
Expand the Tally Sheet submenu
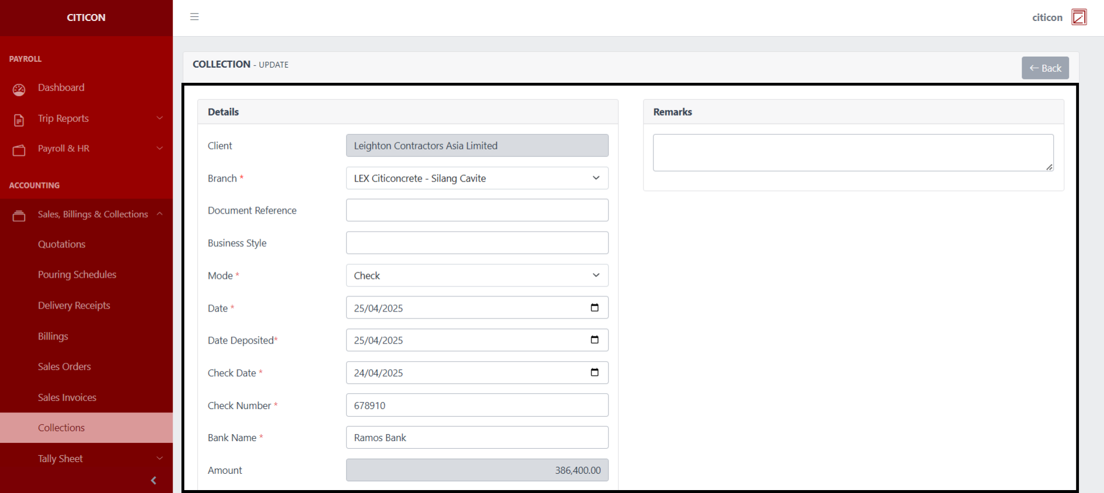100,459
